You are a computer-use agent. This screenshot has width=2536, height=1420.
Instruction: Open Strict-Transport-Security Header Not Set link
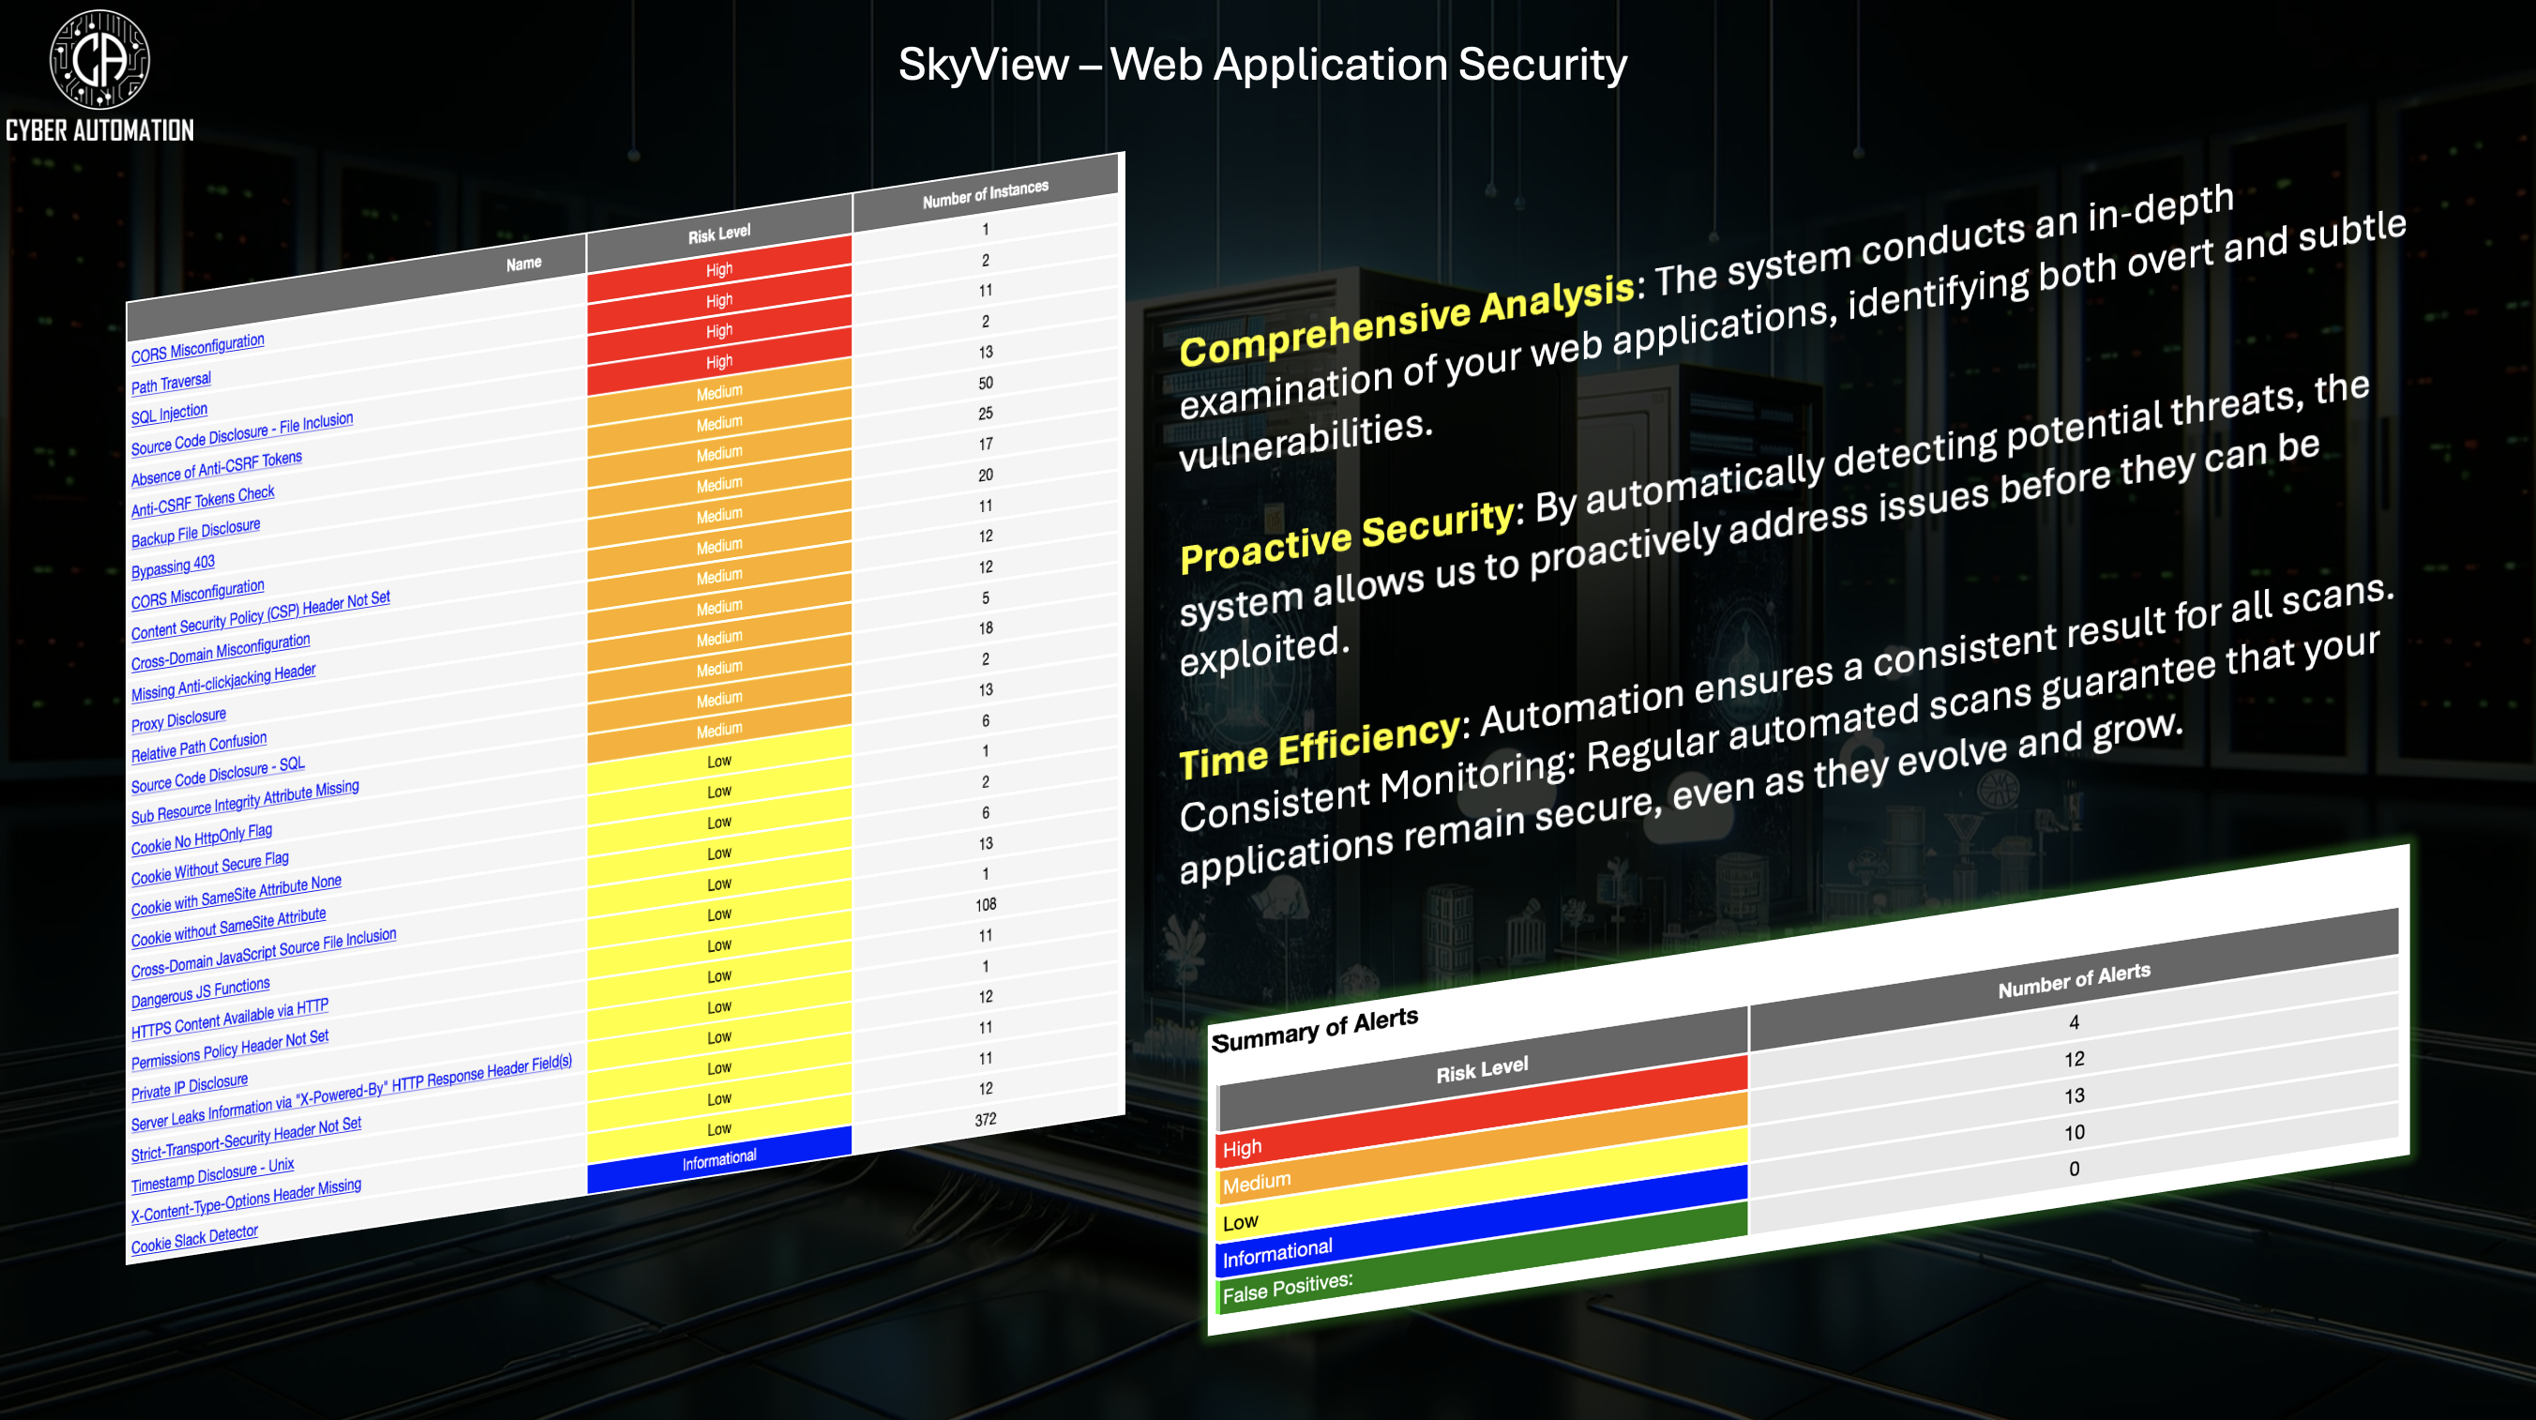pyautogui.click(x=246, y=1141)
